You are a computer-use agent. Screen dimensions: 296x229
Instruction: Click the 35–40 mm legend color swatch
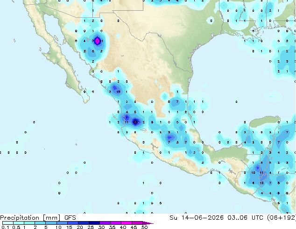115,223
